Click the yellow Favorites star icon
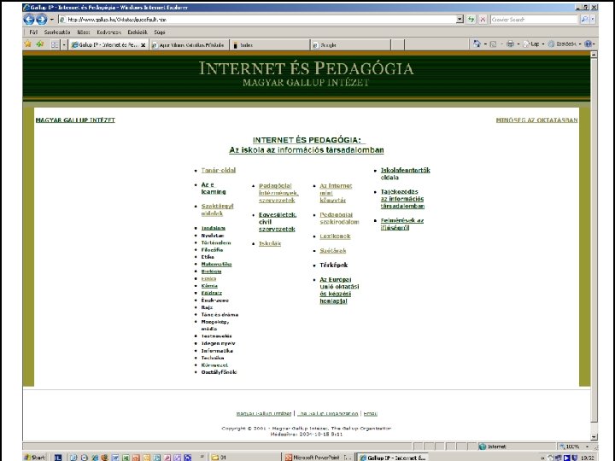The height and width of the screenshot is (461, 615). coord(28,44)
